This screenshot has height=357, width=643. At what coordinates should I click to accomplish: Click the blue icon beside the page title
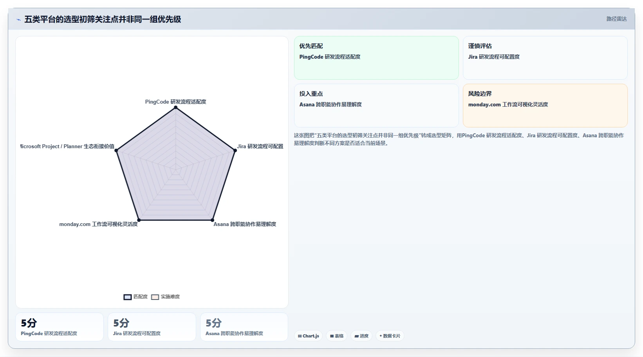coord(18,20)
